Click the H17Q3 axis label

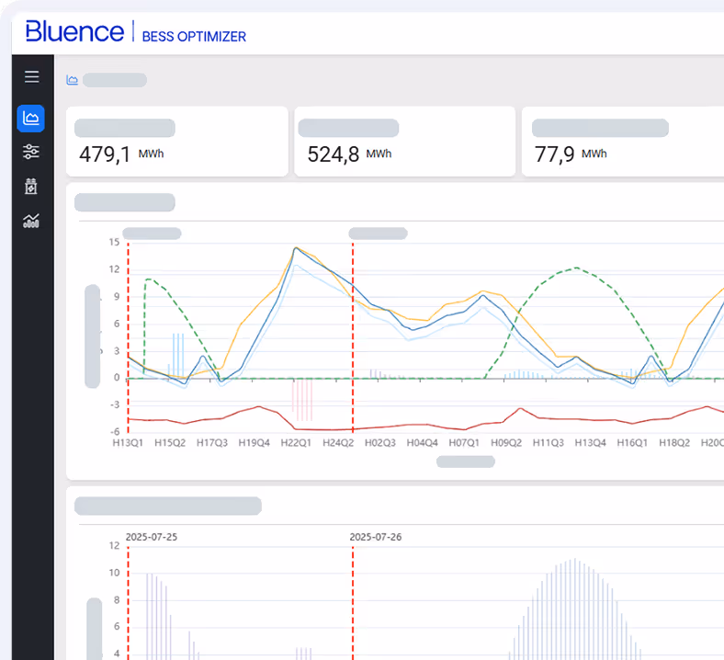212,443
